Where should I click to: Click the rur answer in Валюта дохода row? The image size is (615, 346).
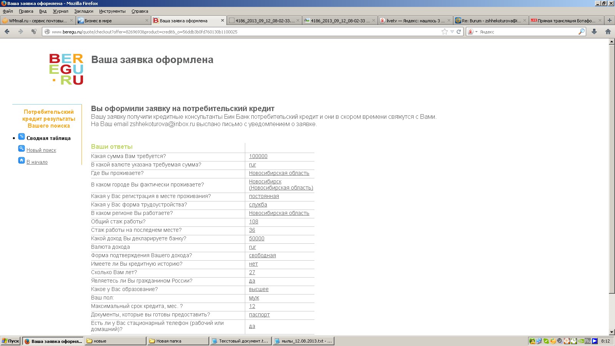click(253, 247)
